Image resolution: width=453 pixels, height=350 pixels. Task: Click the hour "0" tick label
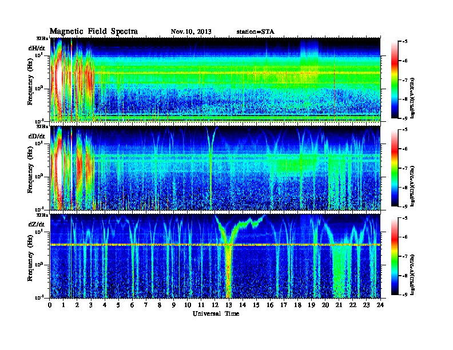[50, 305]
